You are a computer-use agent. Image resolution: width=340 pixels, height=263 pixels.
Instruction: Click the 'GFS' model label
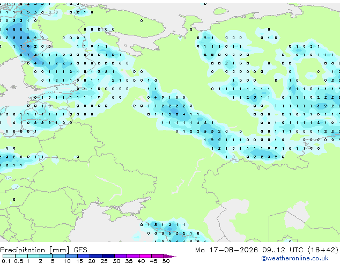coord(80,250)
